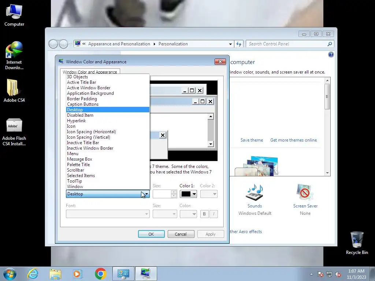Launch Google Chrome from taskbar

point(100,274)
